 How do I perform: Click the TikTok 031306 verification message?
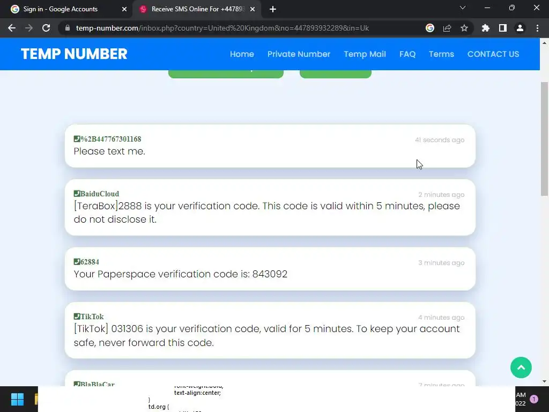click(x=267, y=336)
